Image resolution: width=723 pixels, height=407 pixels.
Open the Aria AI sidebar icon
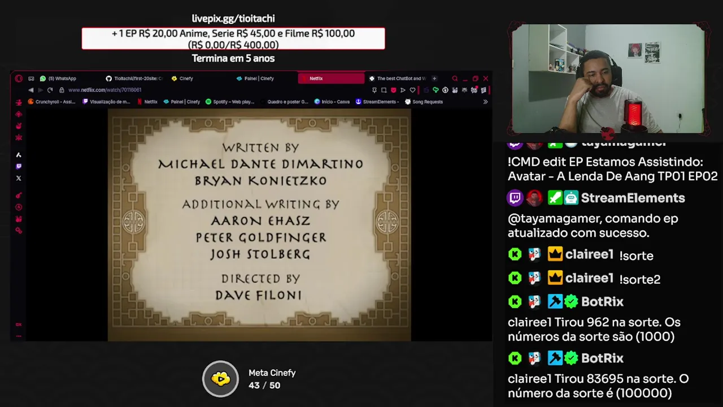(x=19, y=154)
